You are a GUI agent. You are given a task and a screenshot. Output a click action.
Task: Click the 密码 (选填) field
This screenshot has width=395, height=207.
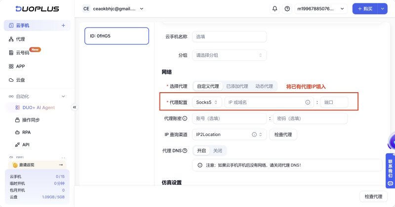pyautogui.click(x=310, y=118)
